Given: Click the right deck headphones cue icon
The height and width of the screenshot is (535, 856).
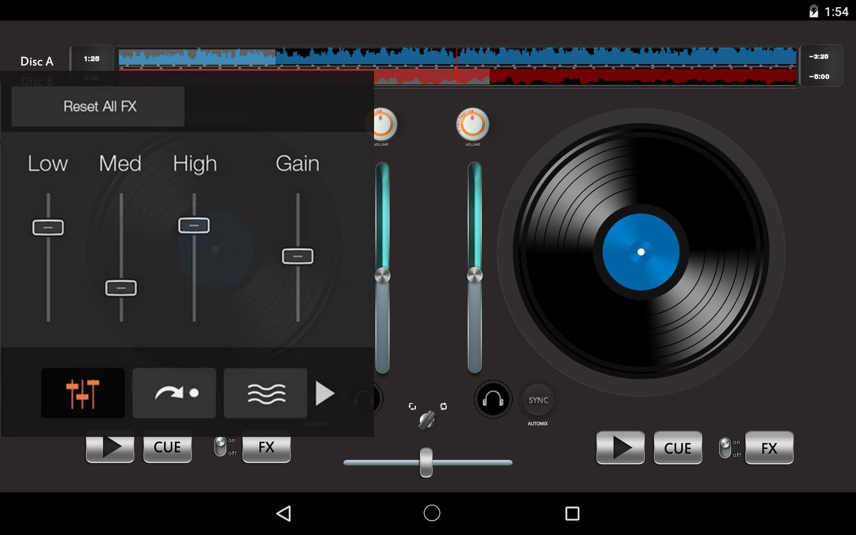Looking at the screenshot, I should [493, 399].
